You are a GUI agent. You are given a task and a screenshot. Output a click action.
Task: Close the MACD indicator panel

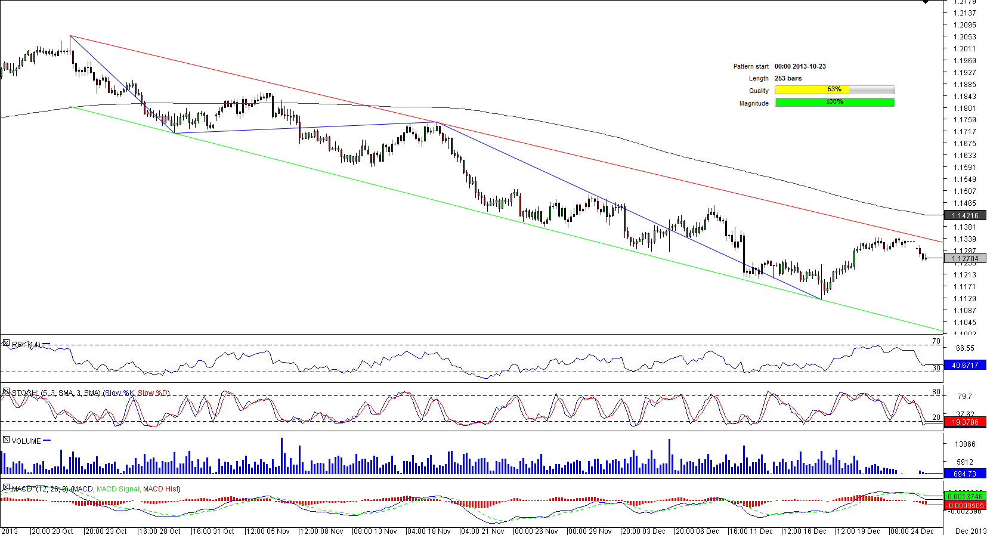tap(6, 488)
